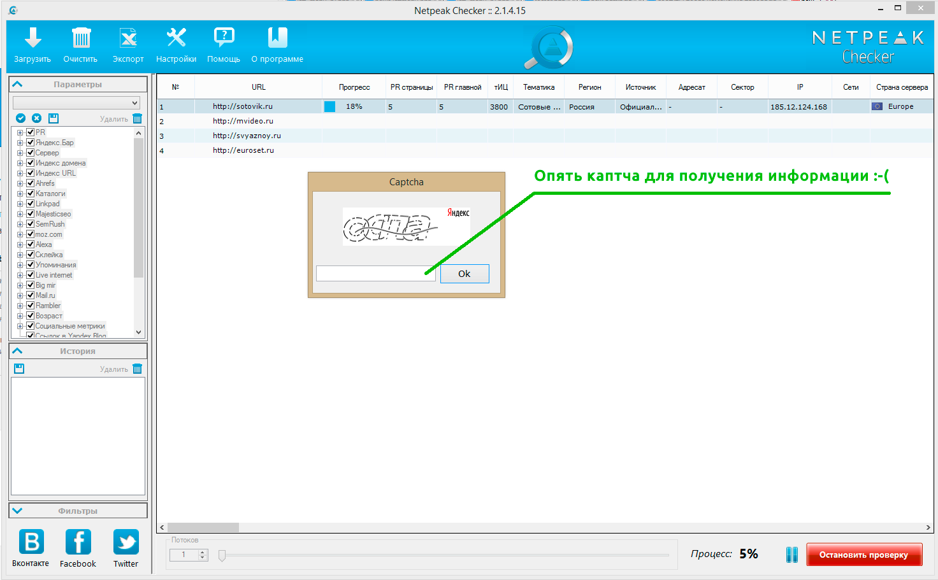This screenshot has width=938, height=580.
Task: Click the Очистить trash icon
Action: pos(81,38)
